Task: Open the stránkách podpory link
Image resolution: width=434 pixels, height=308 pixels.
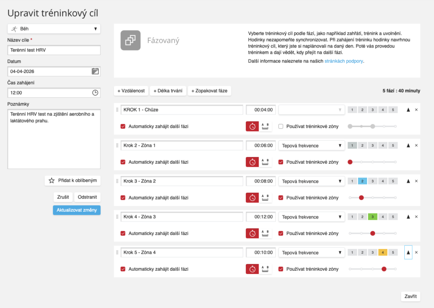Action: 344,61
